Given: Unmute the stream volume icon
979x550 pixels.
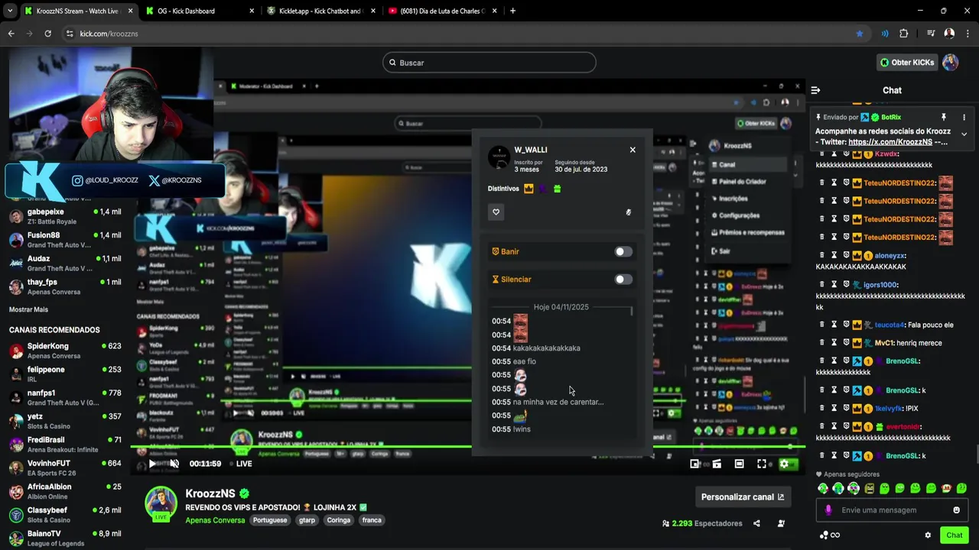Looking at the screenshot, I should pos(174,464).
